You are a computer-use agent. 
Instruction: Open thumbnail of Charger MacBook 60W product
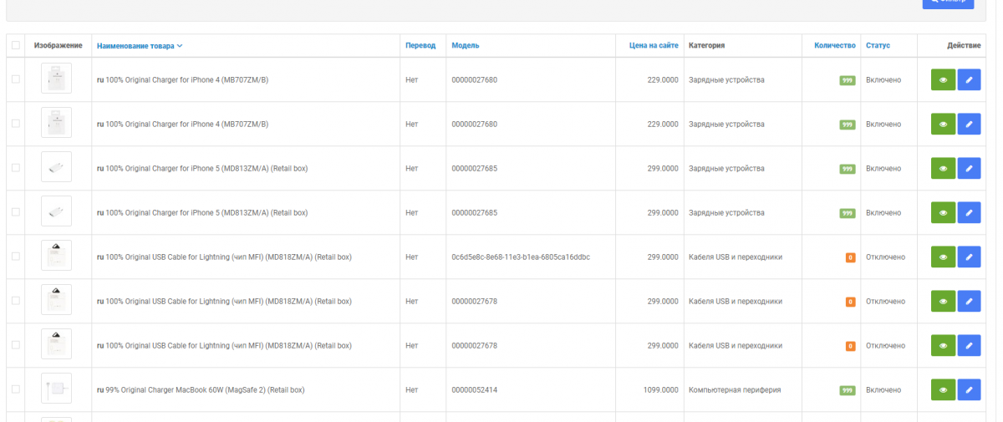[56, 389]
